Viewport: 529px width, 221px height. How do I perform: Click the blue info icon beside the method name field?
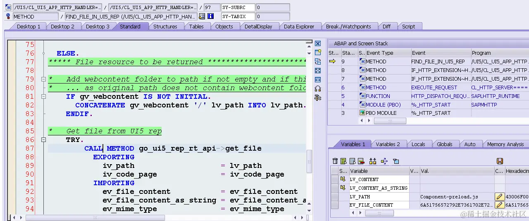[x=210, y=16]
